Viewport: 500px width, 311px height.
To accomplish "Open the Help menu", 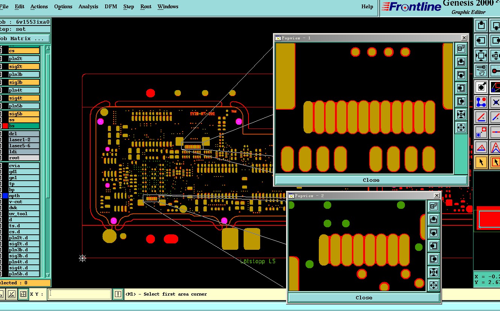I will [367, 6].
